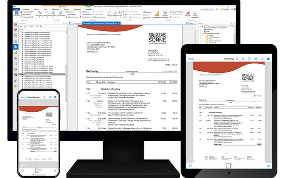
Task: Select externe Dokumente folder in tree
Action: tap(213, 37)
